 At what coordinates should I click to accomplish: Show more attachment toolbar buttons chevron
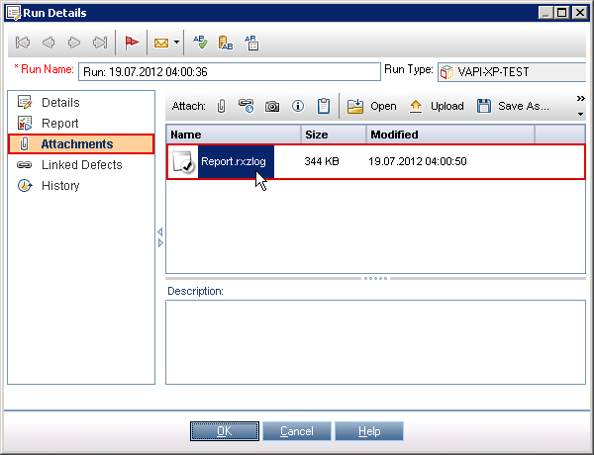coord(581,99)
